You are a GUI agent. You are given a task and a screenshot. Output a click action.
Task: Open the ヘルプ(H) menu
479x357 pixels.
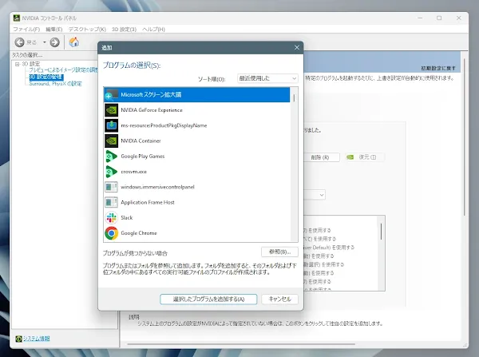pos(153,30)
